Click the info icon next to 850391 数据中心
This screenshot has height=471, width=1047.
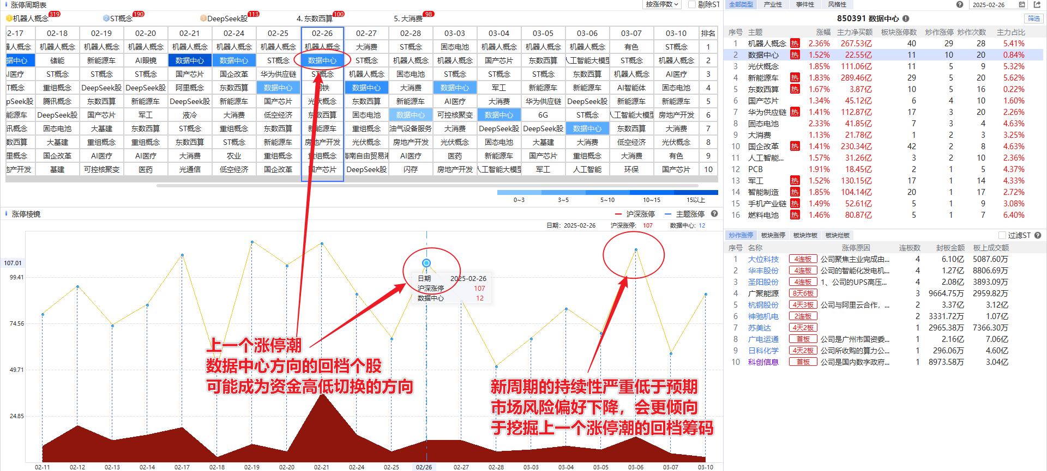pyautogui.click(x=906, y=19)
